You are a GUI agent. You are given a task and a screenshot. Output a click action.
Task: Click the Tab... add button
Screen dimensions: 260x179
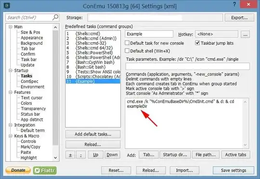pos(149,155)
